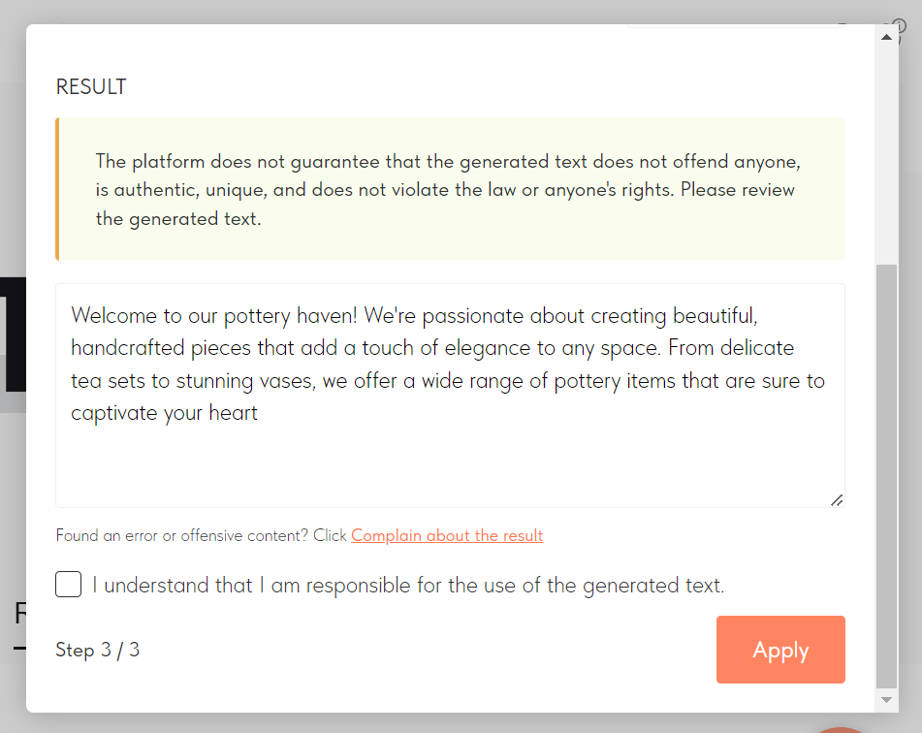The width and height of the screenshot is (922, 733).
Task: Click inside the generated pottery text area
Action: pos(450,396)
